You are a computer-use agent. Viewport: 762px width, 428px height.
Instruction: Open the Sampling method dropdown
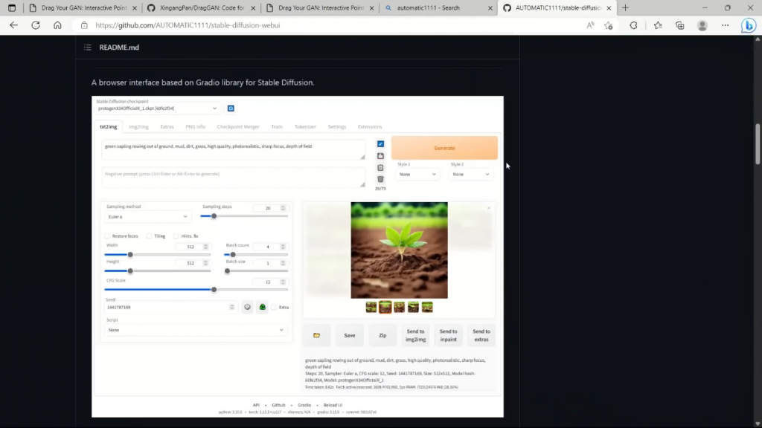point(148,216)
